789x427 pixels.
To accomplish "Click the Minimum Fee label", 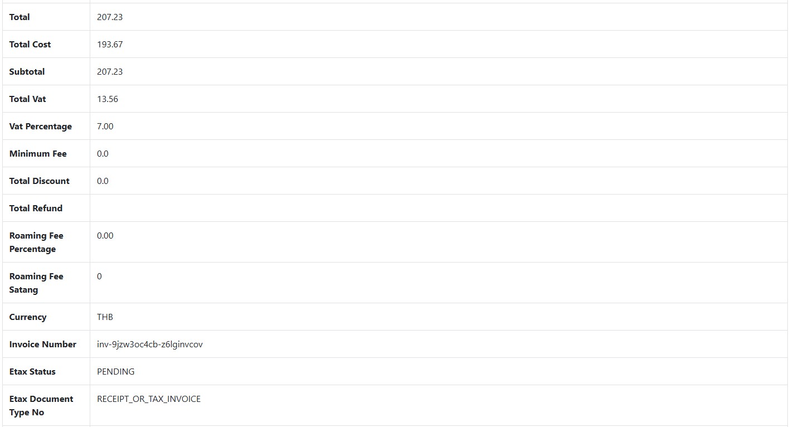I will coord(38,154).
